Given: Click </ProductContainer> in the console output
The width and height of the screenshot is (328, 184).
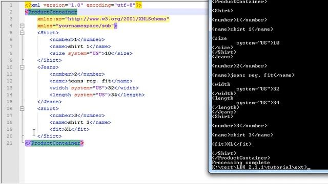Looking at the screenshot, I should 241,158.
